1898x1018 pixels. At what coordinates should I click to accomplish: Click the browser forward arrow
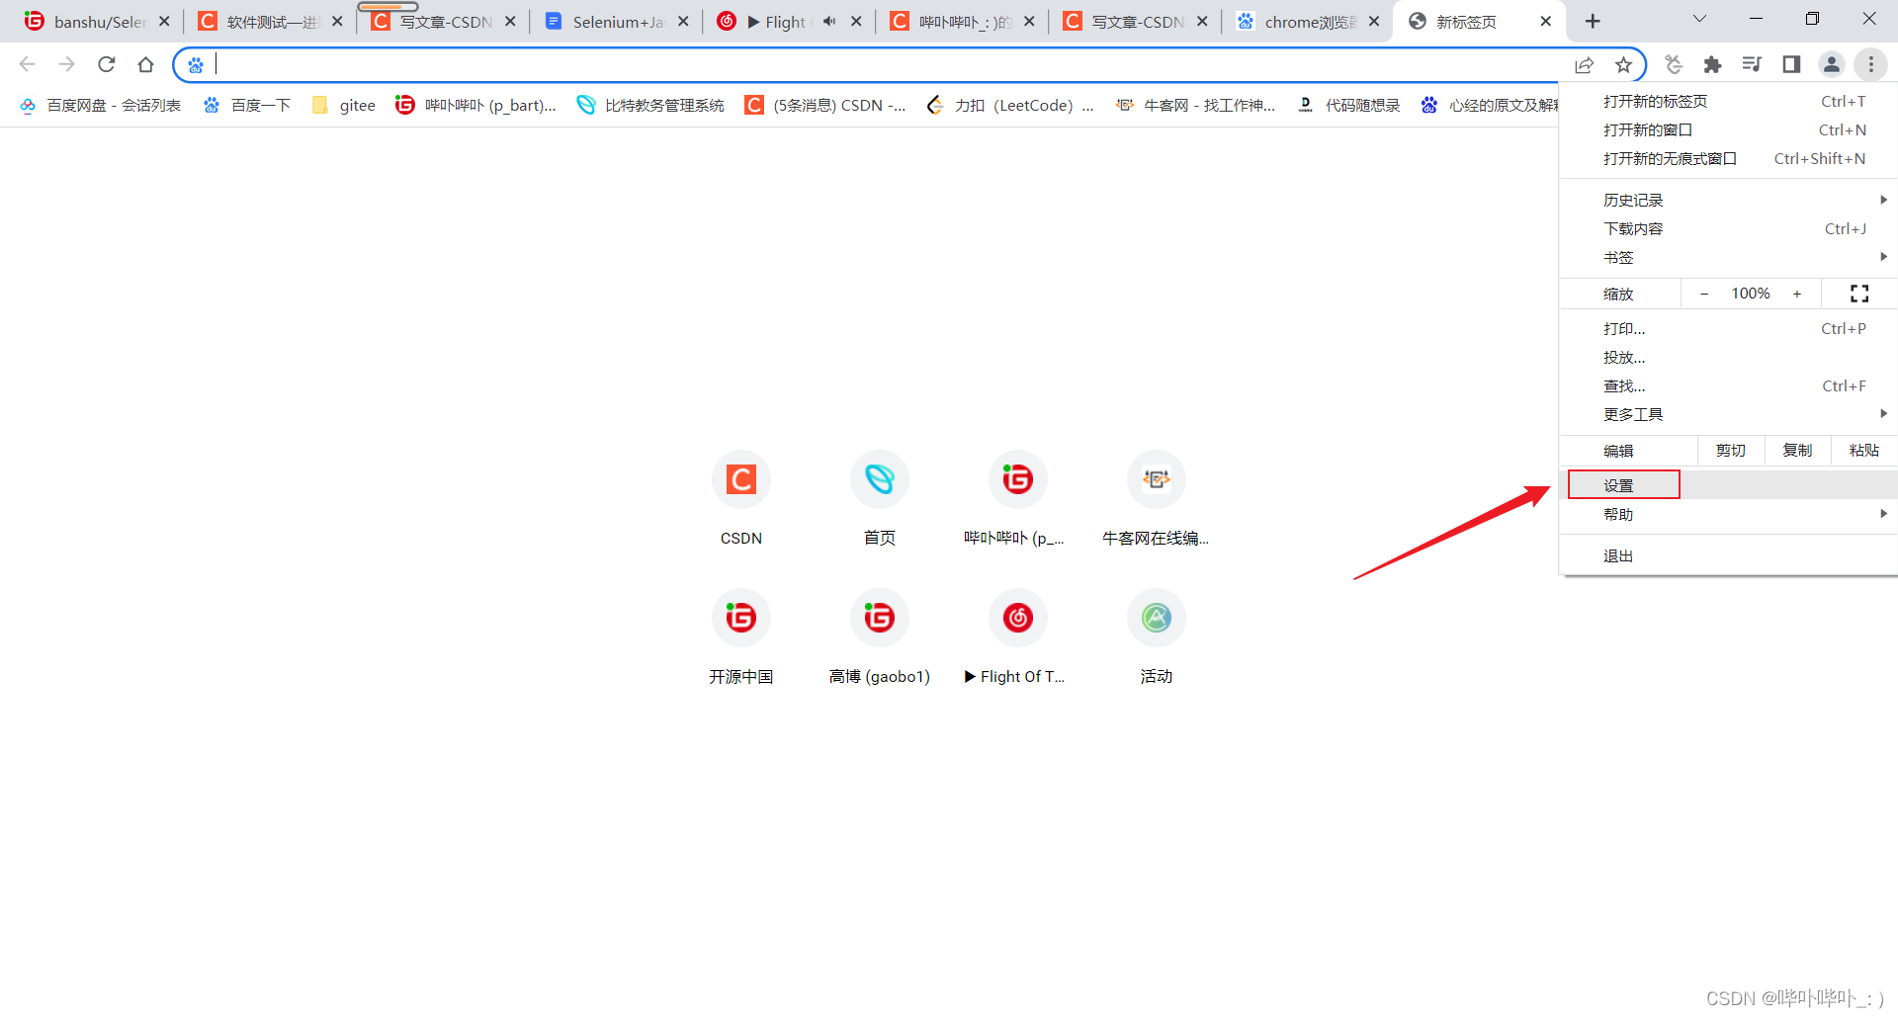(x=66, y=64)
